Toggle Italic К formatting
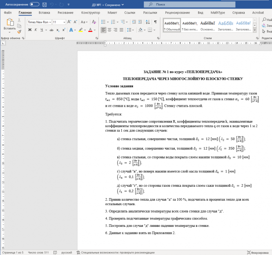 36,30
